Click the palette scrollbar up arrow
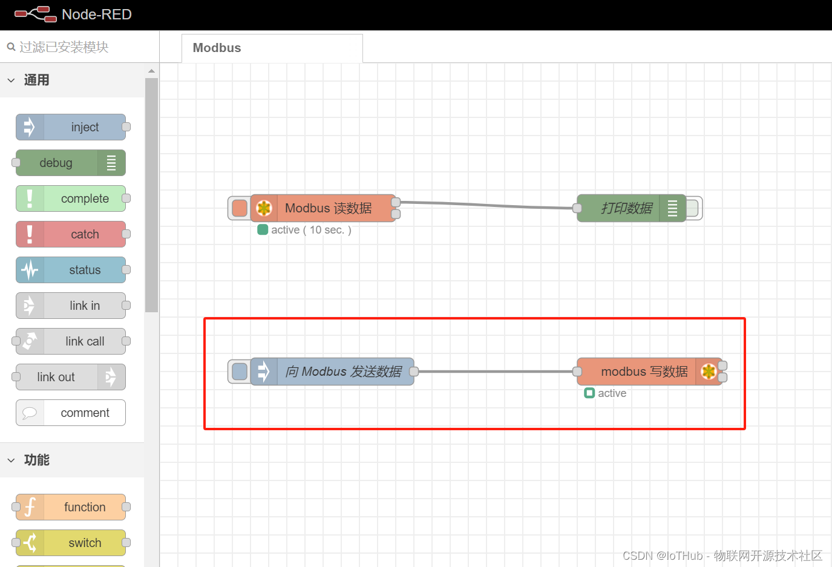The height and width of the screenshot is (567, 832). [x=151, y=71]
